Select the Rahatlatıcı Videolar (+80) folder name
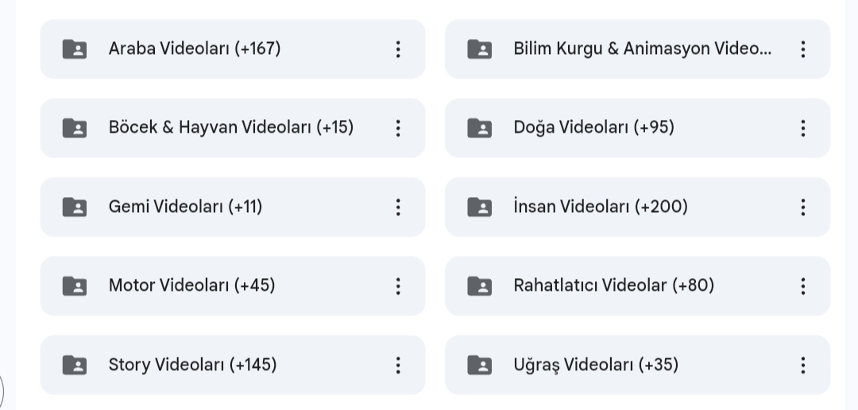Image resolution: width=858 pixels, height=410 pixels. 613,285
